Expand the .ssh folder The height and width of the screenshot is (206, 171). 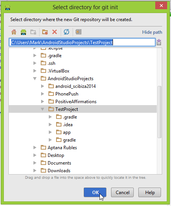pos(35,63)
